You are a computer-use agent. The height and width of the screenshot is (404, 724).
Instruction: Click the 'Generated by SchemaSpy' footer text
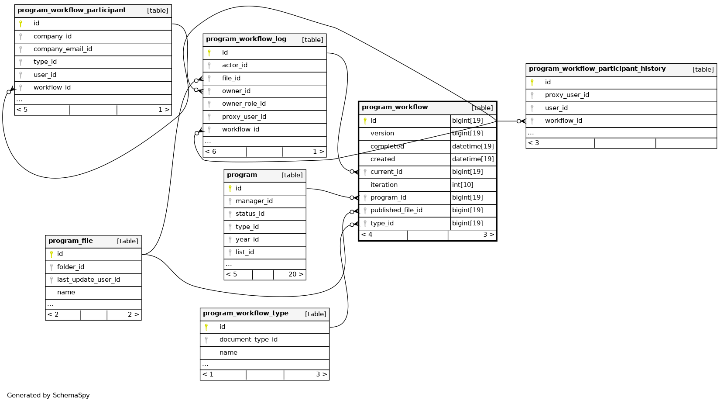click(48, 395)
